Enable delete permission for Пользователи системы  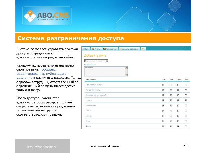(x=186, y=85)
